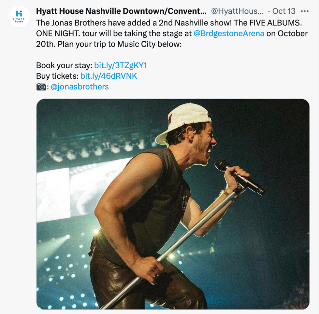Go to the @jonasbrothers profile mention
The image size is (319, 314).
pyautogui.click(x=80, y=87)
